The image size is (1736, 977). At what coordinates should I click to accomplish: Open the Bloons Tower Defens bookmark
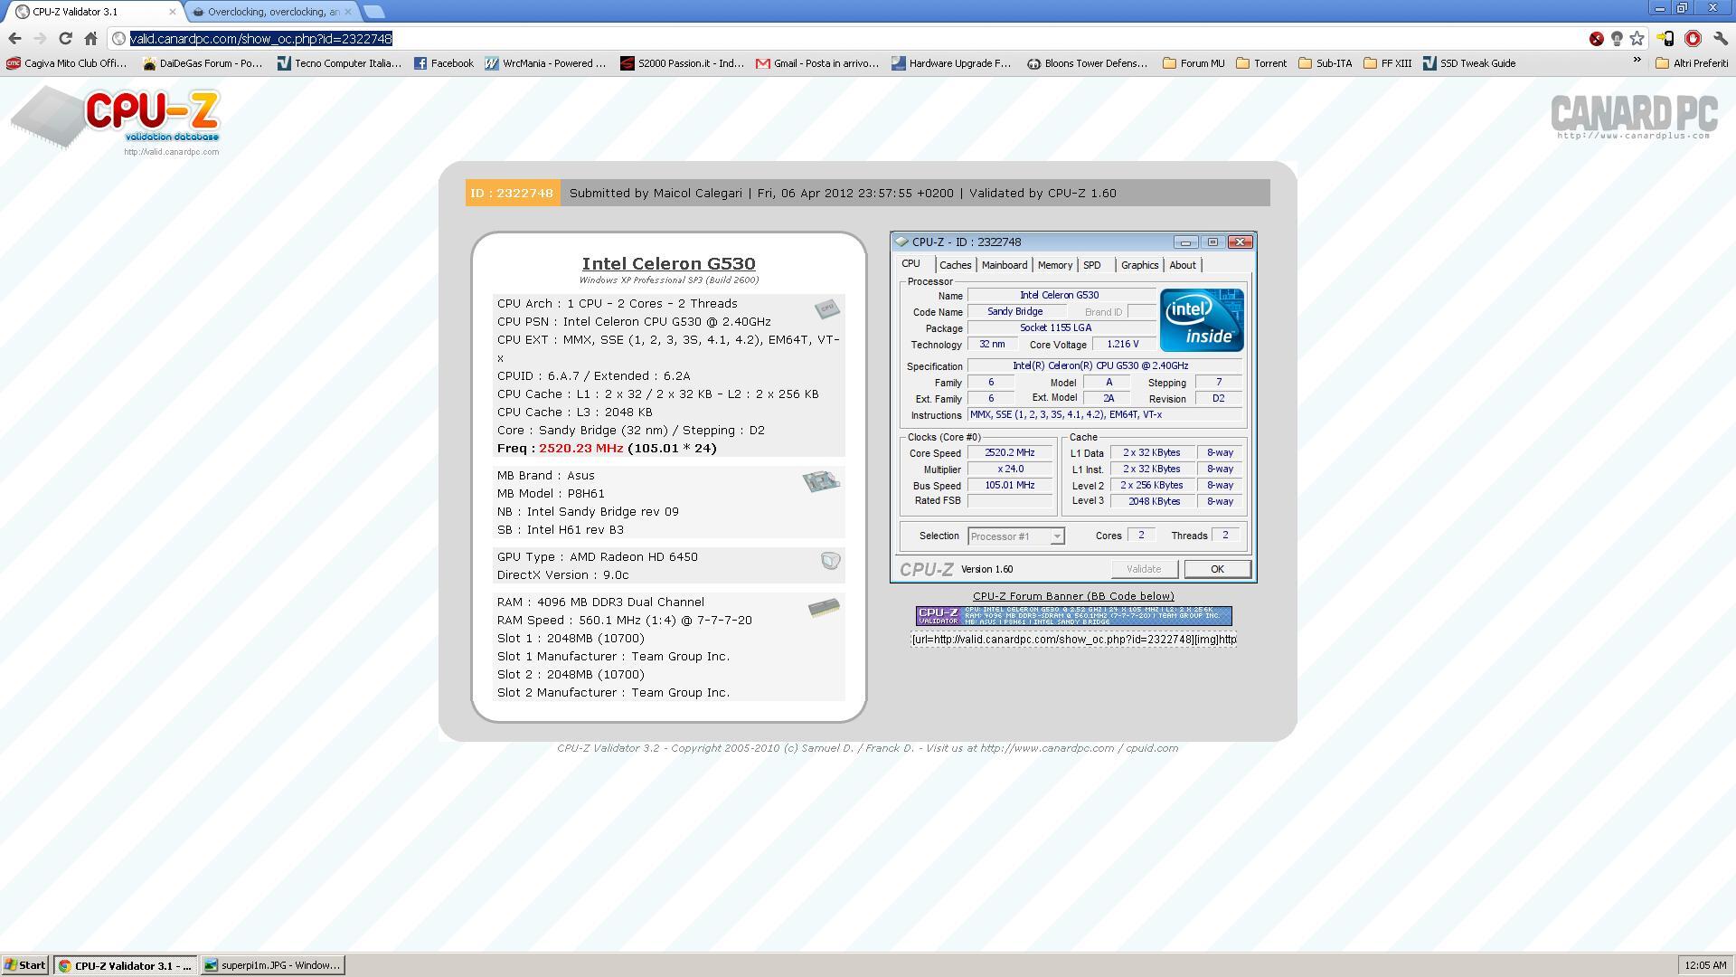1087,63
